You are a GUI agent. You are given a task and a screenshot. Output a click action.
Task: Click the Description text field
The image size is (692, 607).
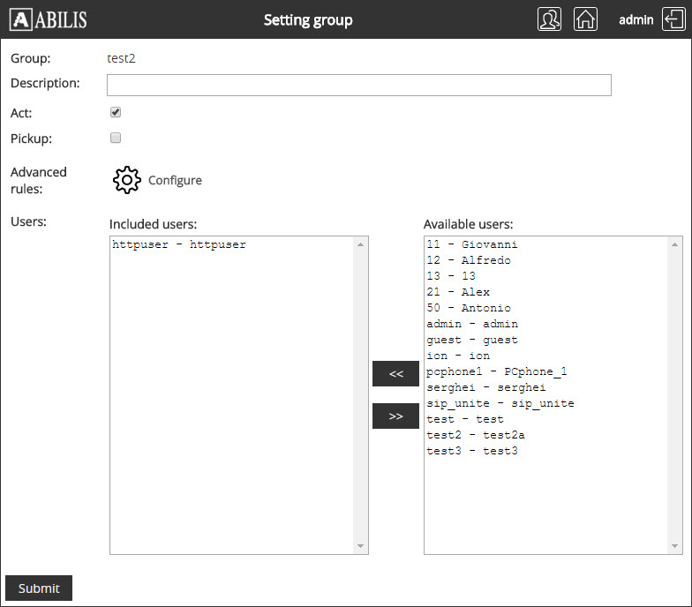pyautogui.click(x=358, y=85)
